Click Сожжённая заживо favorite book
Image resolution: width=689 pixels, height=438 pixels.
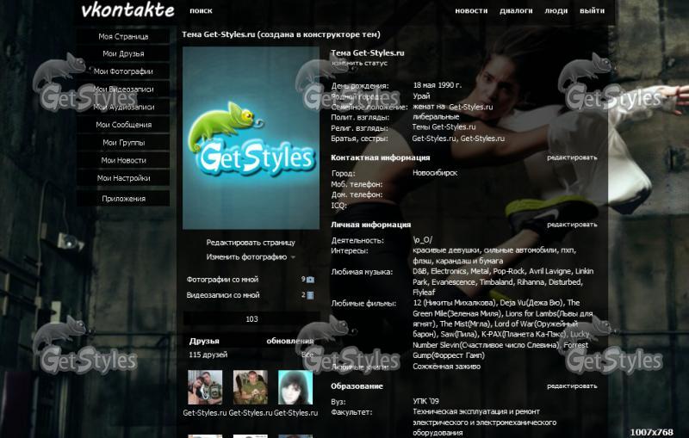[446, 367]
